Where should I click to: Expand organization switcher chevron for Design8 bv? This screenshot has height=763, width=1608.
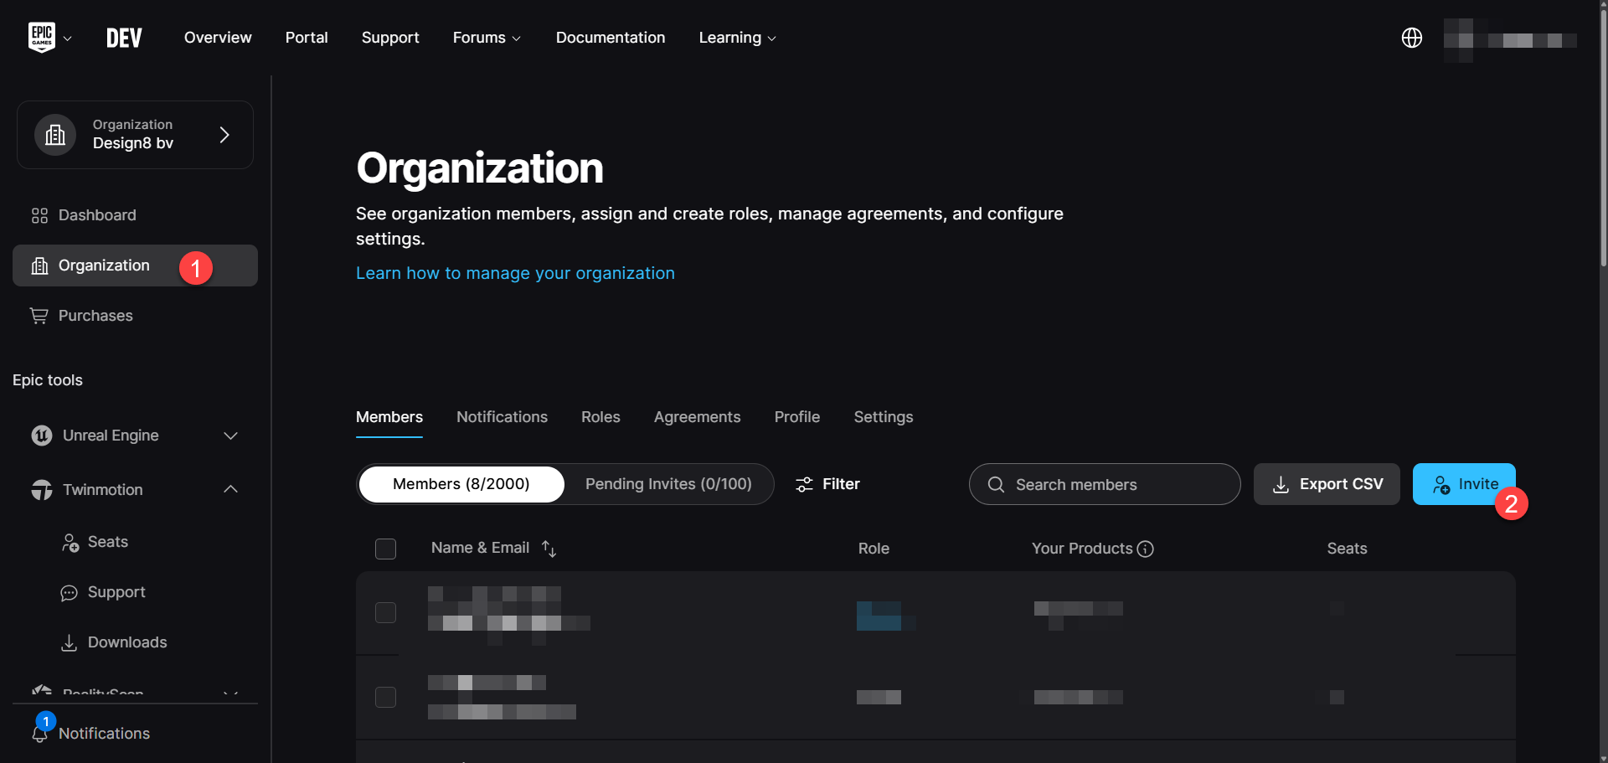(x=224, y=135)
